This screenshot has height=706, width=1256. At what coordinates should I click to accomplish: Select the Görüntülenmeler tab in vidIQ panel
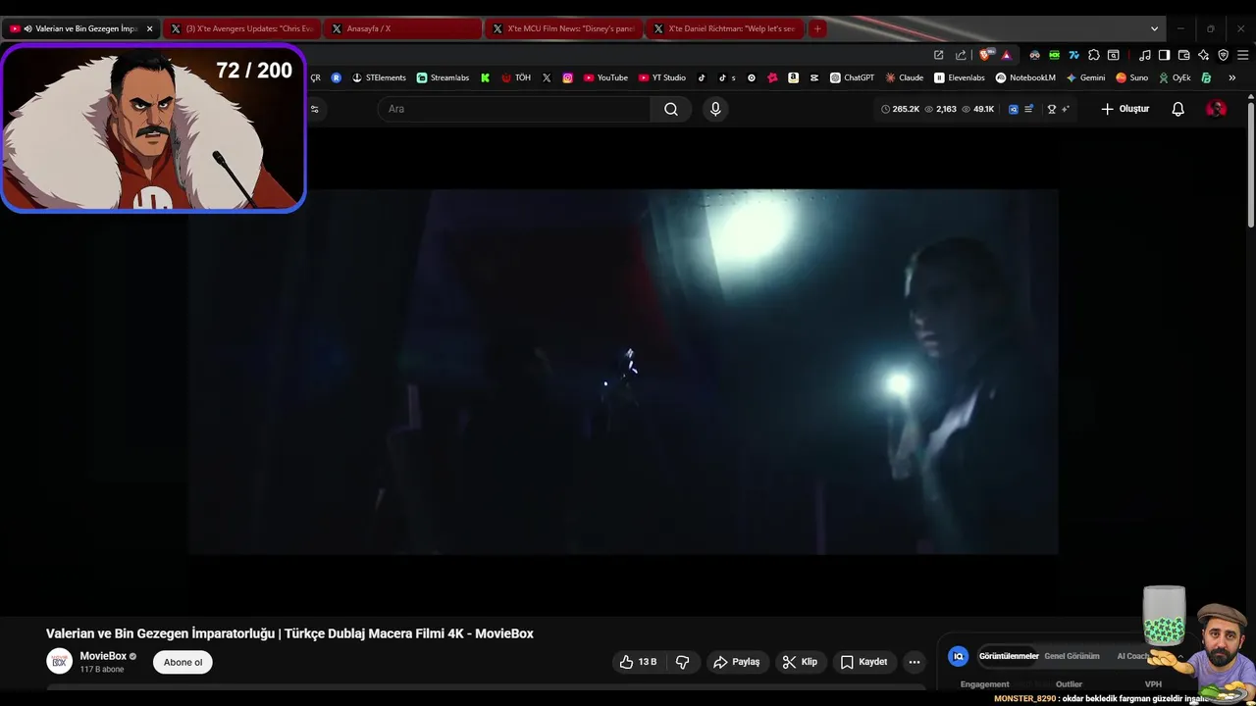[x=1009, y=656]
